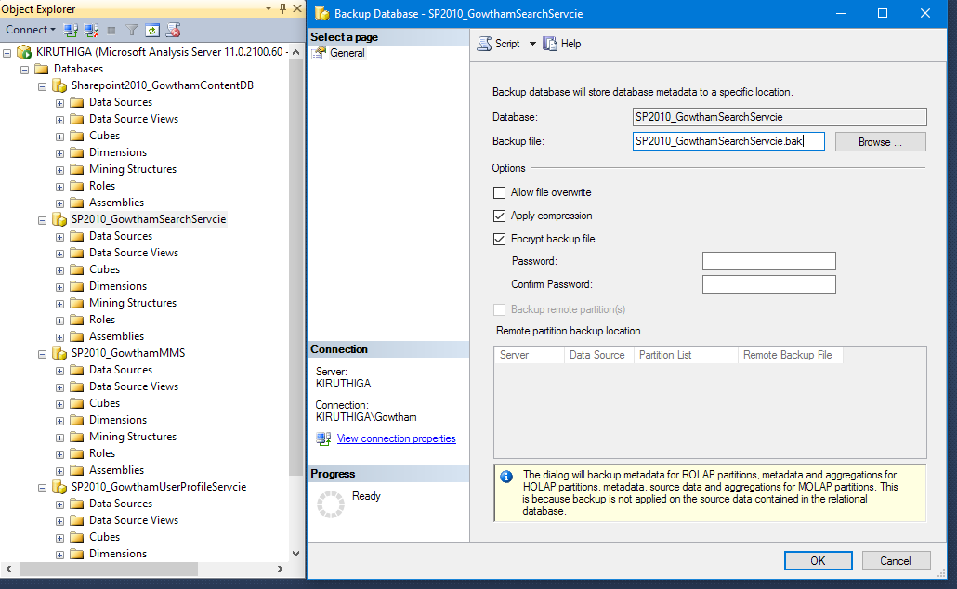Collapse Sharepoint2010_GowthamContentDB node
Image resolution: width=957 pixels, height=589 pixels.
point(42,86)
